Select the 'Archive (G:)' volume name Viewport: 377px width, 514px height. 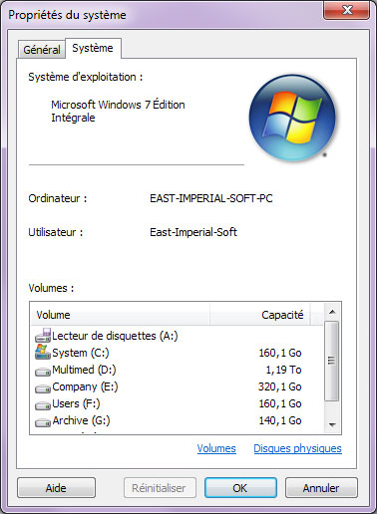[x=81, y=420]
